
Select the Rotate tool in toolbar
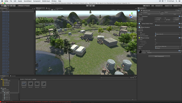(8, 6)
